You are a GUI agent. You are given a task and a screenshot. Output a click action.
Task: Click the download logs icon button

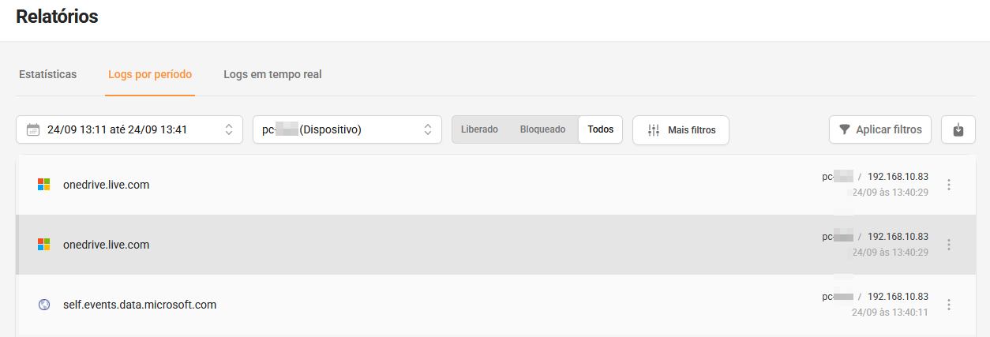(958, 129)
